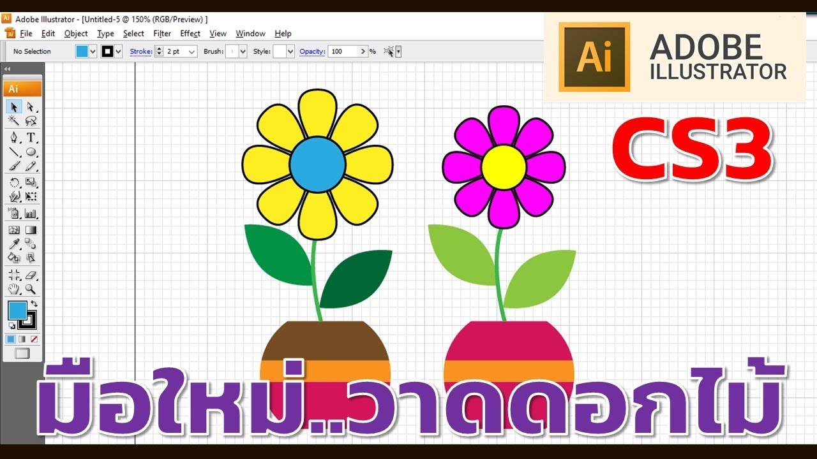Open the stroke color dropdown in the control bar

[x=119, y=52]
